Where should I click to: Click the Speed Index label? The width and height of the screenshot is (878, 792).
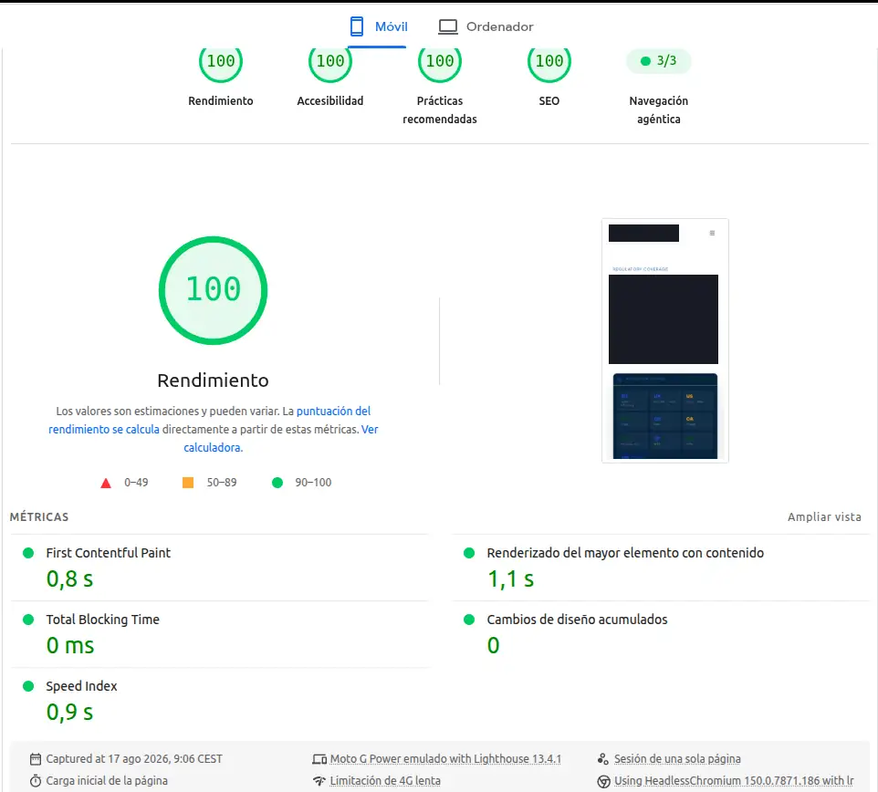pyautogui.click(x=81, y=686)
